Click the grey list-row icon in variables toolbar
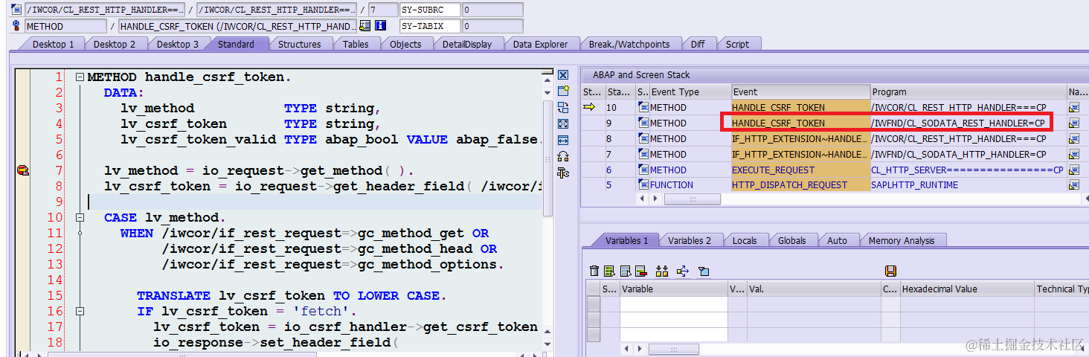This screenshot has width=1089, height=357. tap(626, 271)
